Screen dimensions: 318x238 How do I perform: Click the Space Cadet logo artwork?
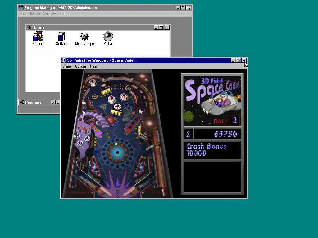pos(212,101)
